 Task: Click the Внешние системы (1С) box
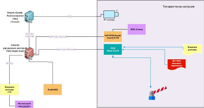[x=10, y=89]
